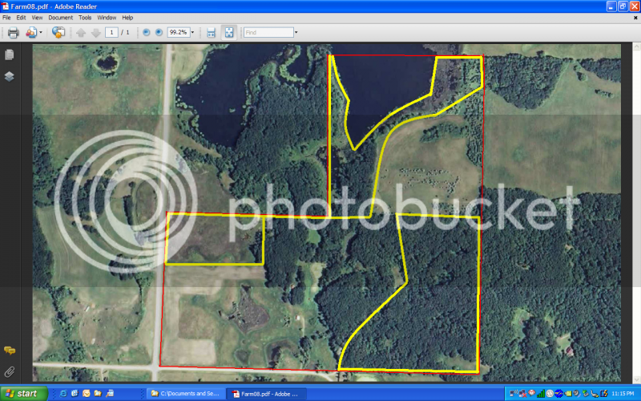This screenshot has width=641, height=401.
Task: Click the green signal bars tray icon
Action: [x=541, y=394]
